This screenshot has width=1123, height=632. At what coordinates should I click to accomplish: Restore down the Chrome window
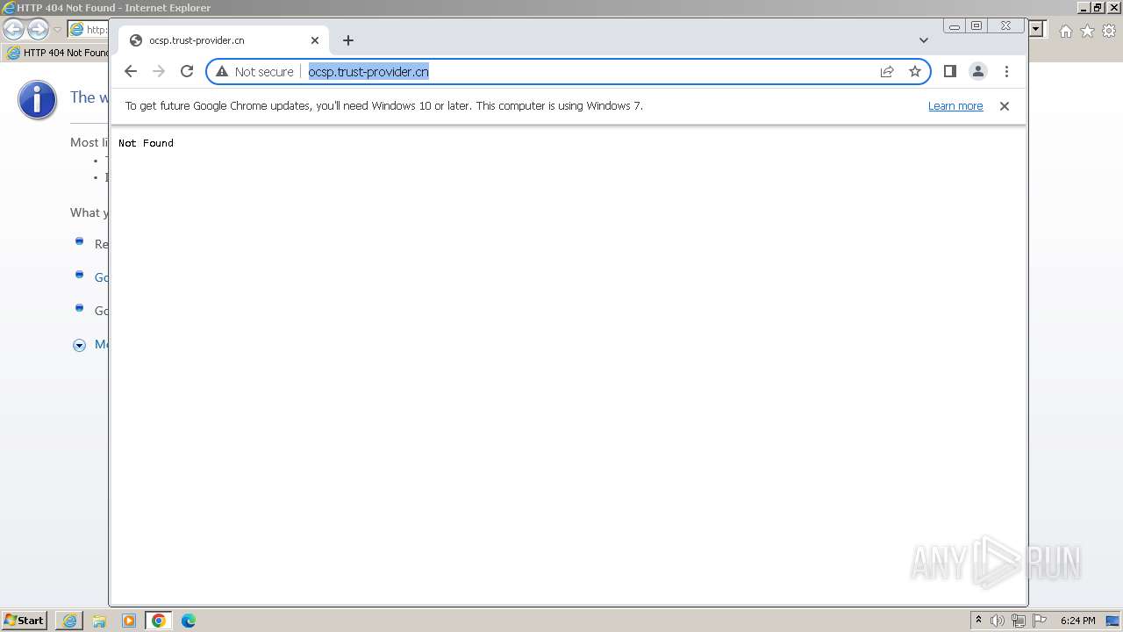976,26
